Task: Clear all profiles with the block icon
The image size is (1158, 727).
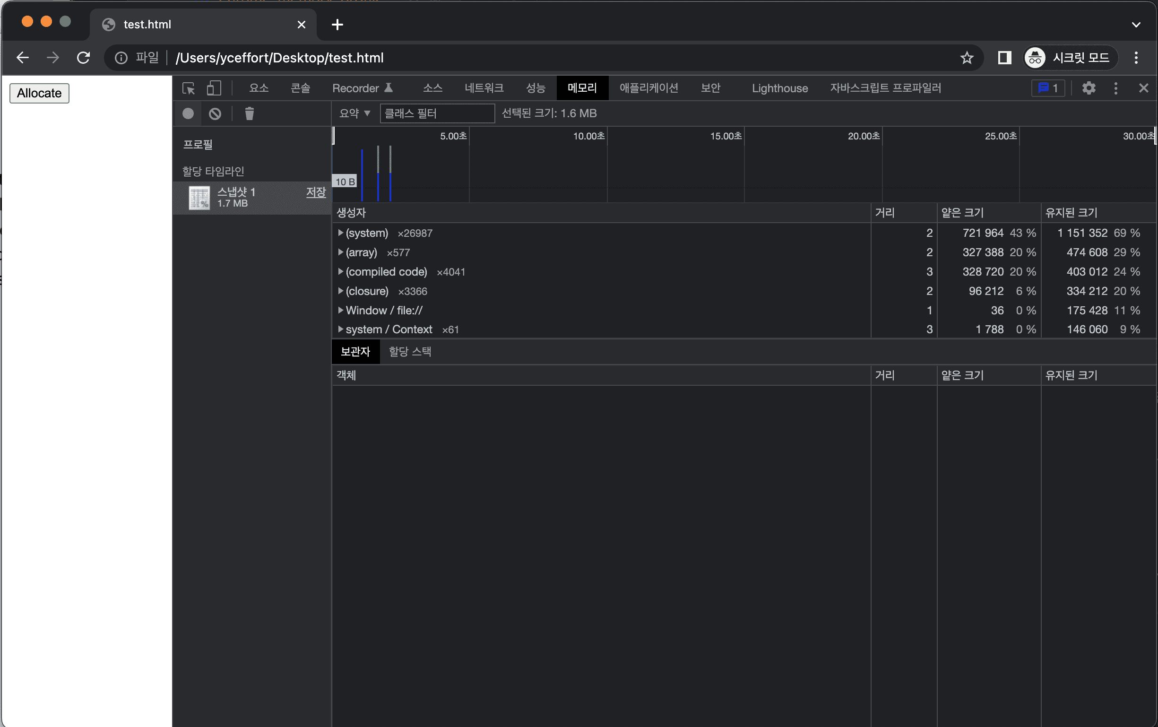Action: (x=216, y=113)
